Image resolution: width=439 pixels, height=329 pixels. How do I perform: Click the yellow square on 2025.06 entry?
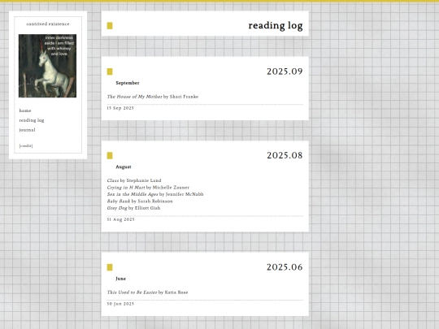[x=110, y=267]
